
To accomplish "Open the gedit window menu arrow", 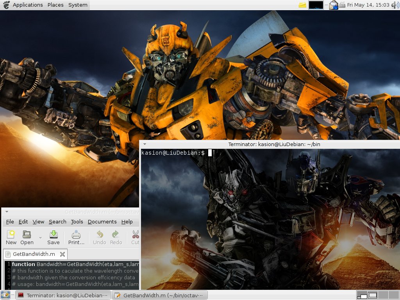I will pos(7,211).
